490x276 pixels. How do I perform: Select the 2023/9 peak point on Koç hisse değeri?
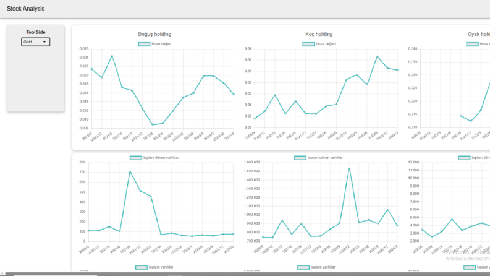pyautogui.click(x=378, y=57)
